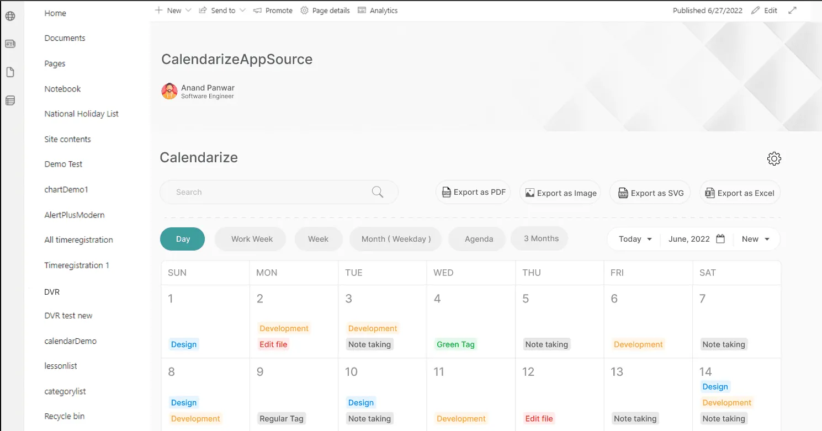This screenshot has height=431, width=822.
Task: Open Edit file event on day 12
Action: pos(539,418)
